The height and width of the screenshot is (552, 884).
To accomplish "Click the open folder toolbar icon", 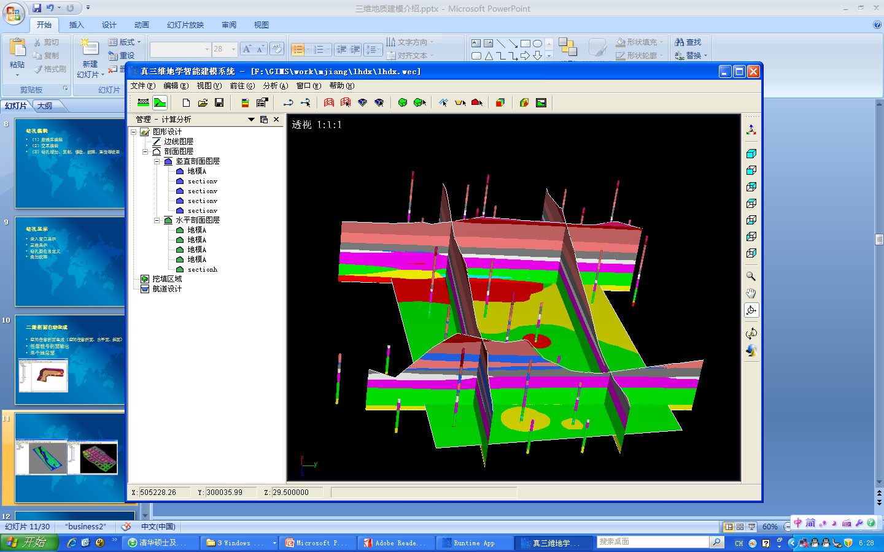I will pyautogui.click(x=203, y=102).
